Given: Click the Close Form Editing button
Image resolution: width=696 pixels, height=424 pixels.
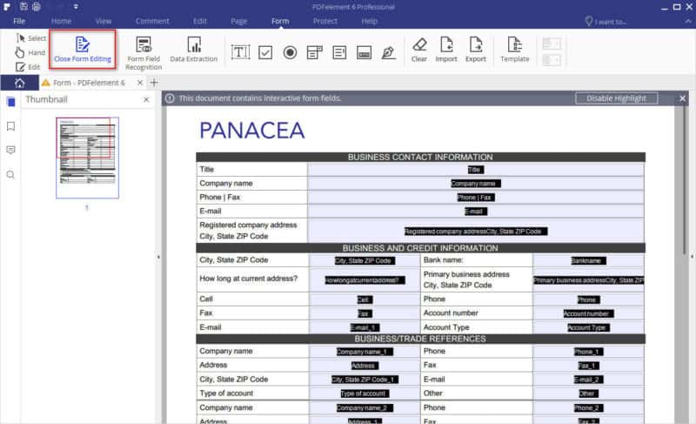Looking at the screenshot, I should [83, 50].
